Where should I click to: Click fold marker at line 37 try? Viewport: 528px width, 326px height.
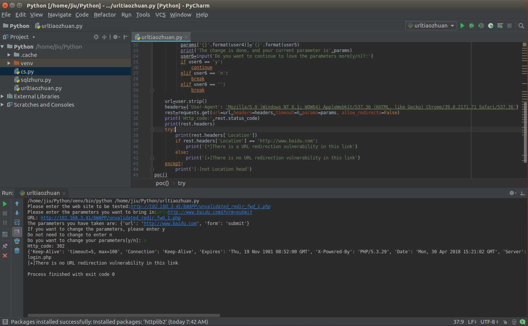[152, 130]
